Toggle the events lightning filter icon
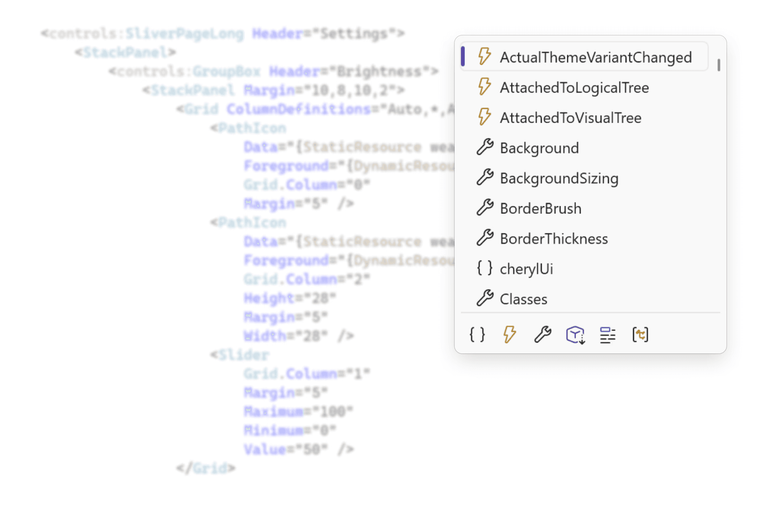Screen dimensions: 762x508 coord(509,334)
